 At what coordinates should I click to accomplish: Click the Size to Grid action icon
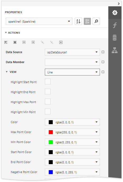point(15,42)
